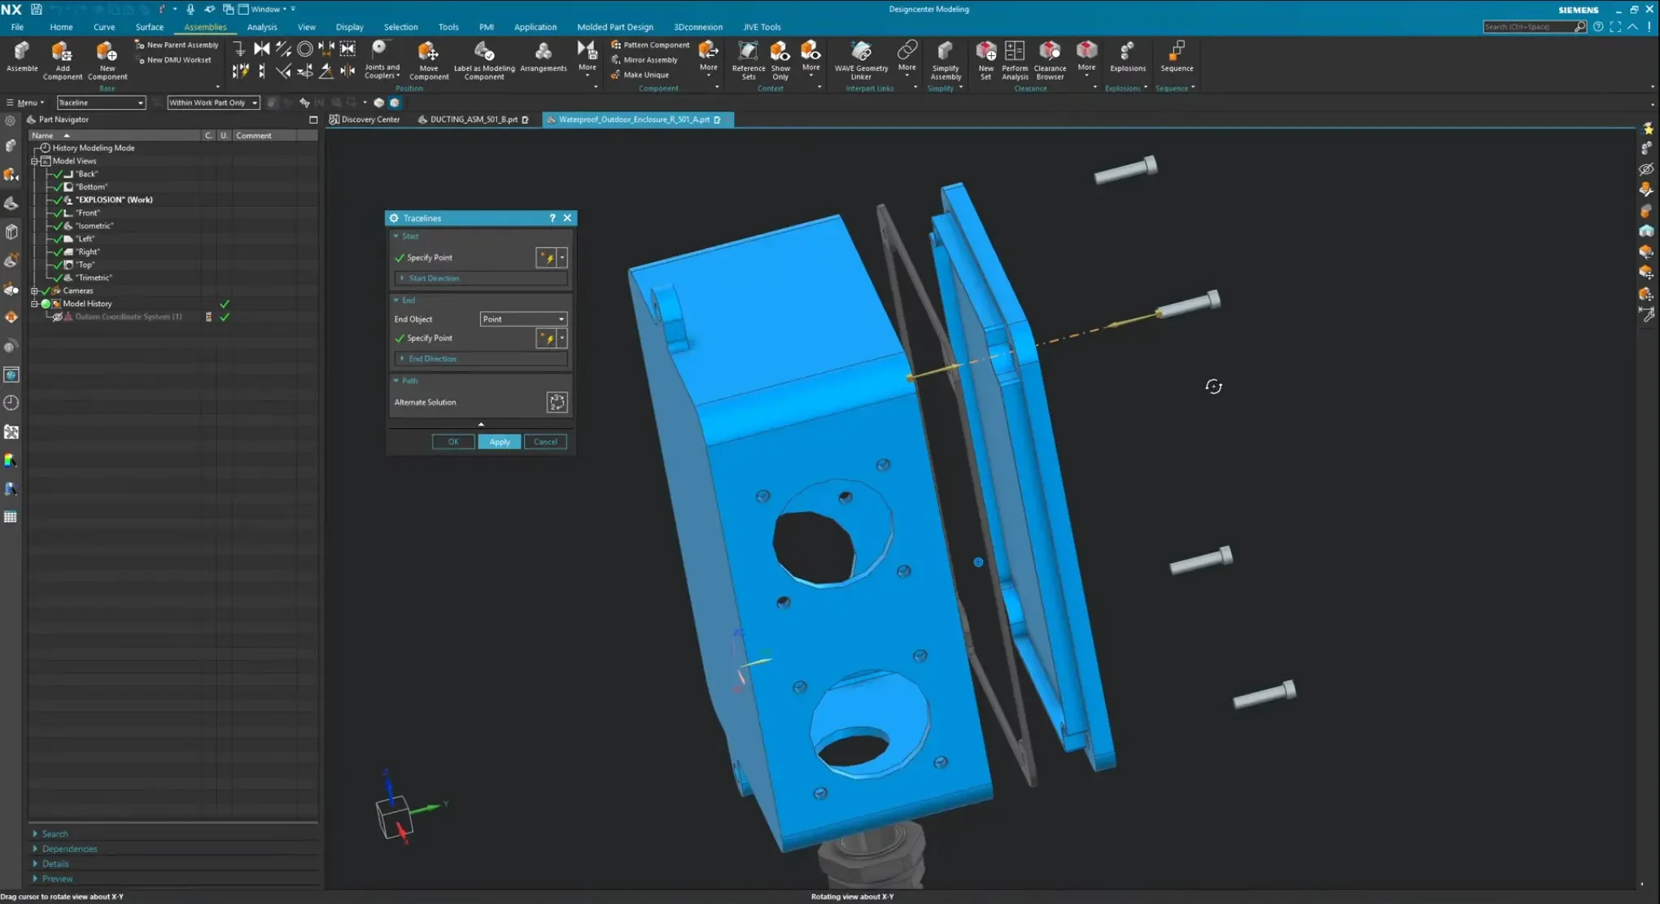Image resolution: width=1660 pixels, height=904 pixels.
Task: Click the New Parent Assembly command
Action: tap(176, 45)
